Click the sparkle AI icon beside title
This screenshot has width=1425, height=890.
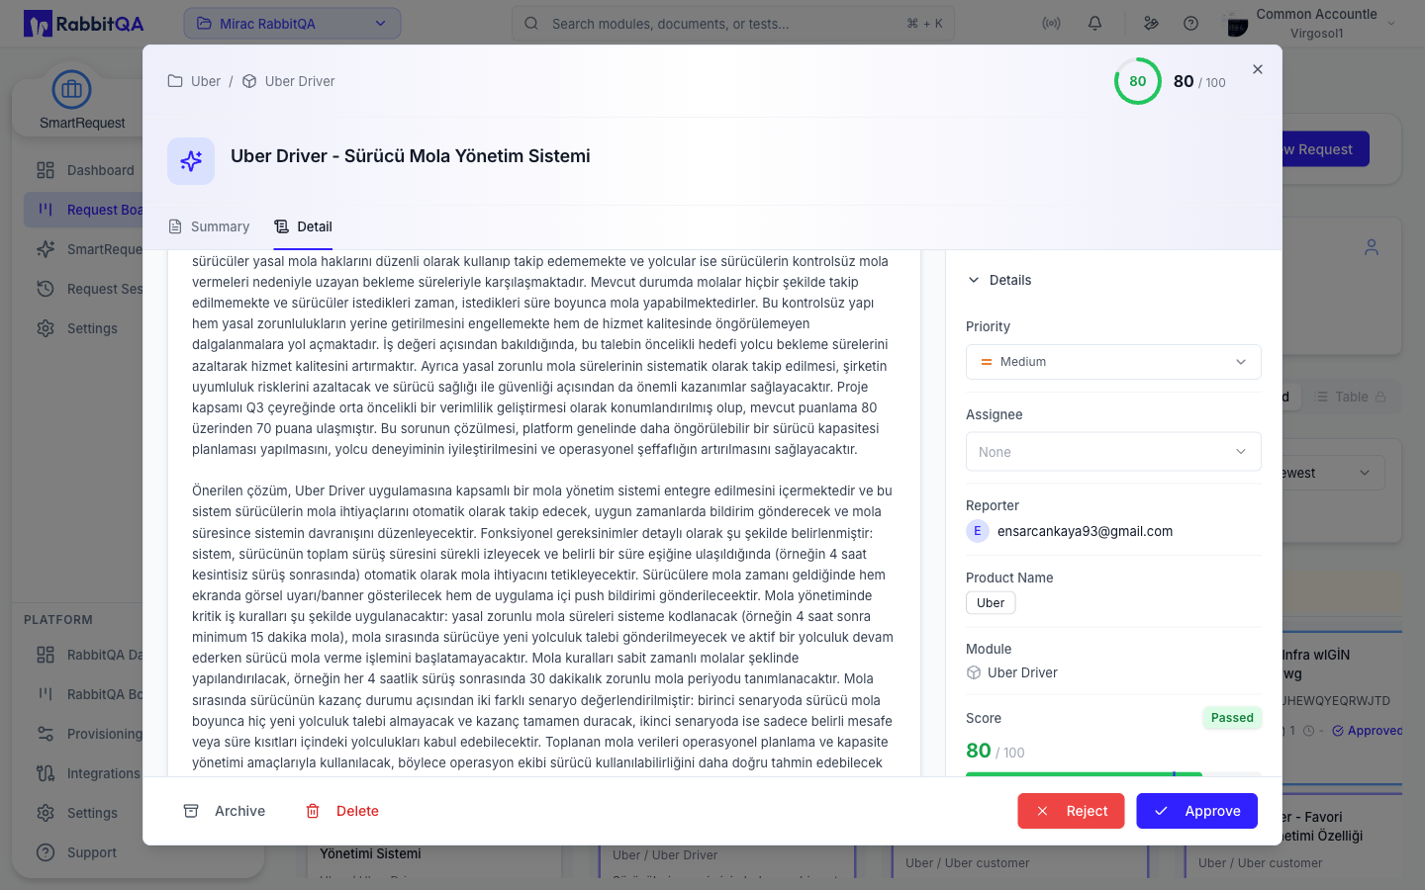coord(191,161)
